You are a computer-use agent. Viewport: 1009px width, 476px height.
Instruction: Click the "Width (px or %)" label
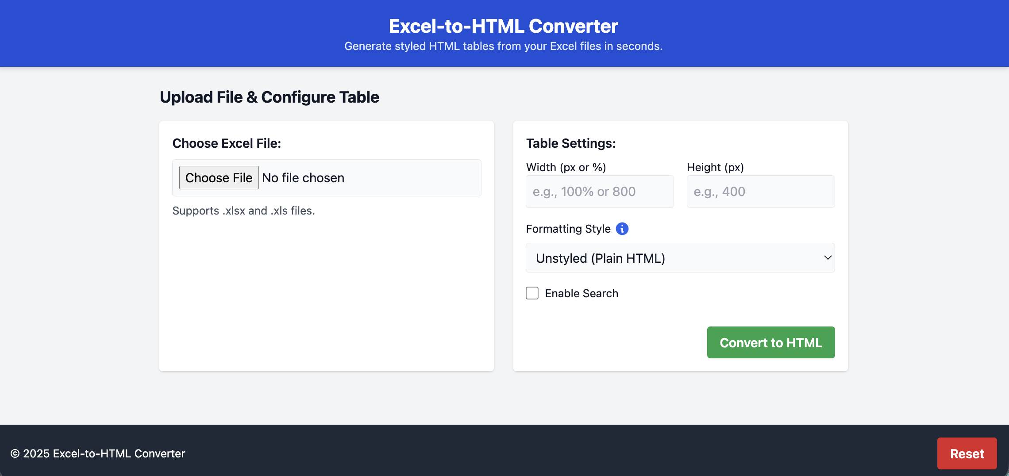[x=566, y=167]
